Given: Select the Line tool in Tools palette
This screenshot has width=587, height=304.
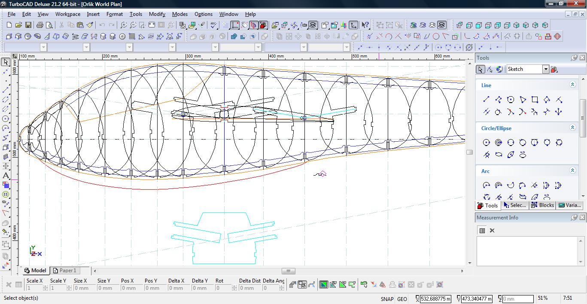Looking at the screenshot, I should pos(487,100).
